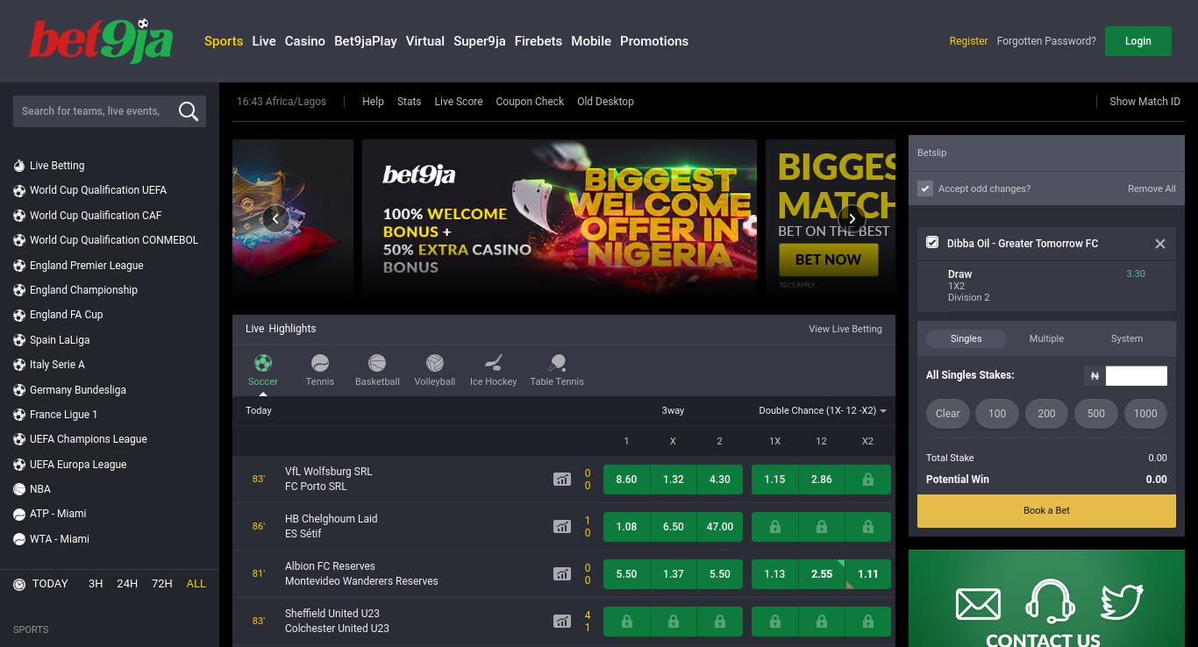Click the next banner arrow
This screenshot has width=1198, height=647.
[x=852, y=218]
